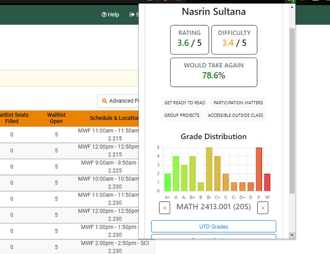Click Waitlist Open value in 9:00am row
This screenshot has width=330, height=254.
tap(56, 167)
